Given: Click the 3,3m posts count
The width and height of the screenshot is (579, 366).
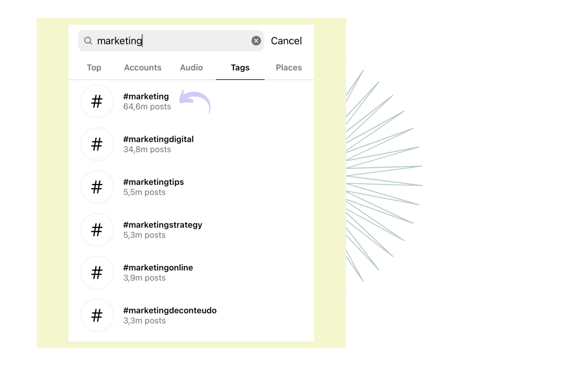Looking at the screenshot, I should (144, 321).
